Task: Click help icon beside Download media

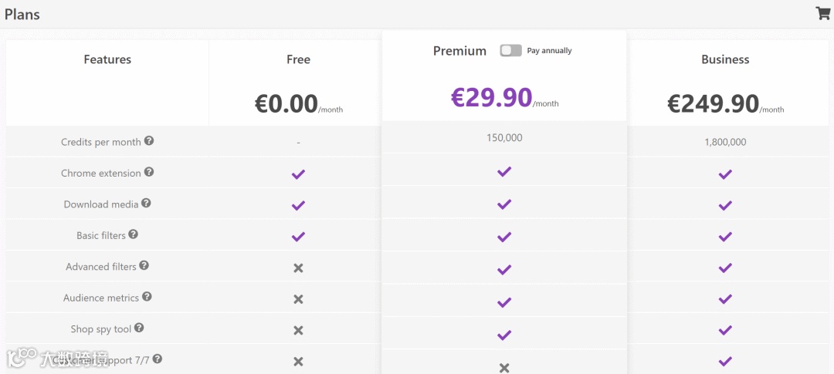Action: pos(146,204)
